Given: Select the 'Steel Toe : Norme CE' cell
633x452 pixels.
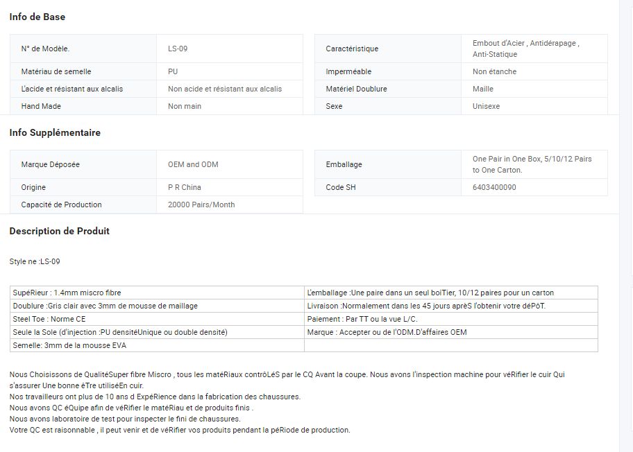Looking at the screenshot, I should 49,319.
